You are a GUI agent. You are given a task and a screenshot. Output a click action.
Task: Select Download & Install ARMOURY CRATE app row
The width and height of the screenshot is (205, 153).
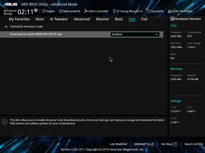pos(81,34)
